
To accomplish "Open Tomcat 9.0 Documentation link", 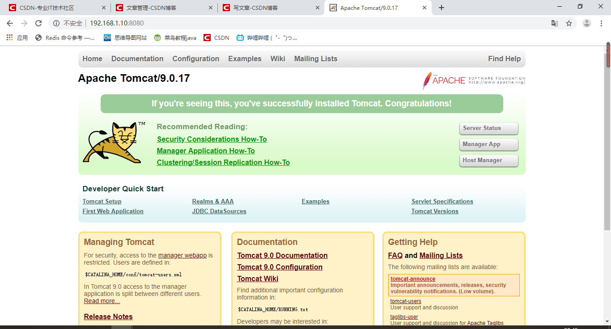I will (282, 256).
